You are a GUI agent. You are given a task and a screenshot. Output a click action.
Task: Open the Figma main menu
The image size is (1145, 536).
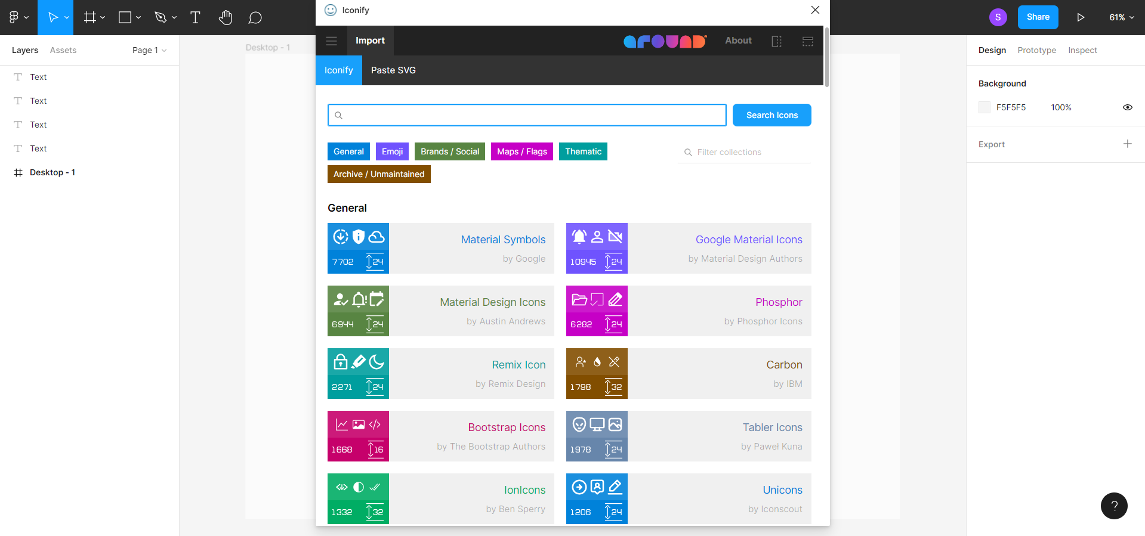pos(18,17)
